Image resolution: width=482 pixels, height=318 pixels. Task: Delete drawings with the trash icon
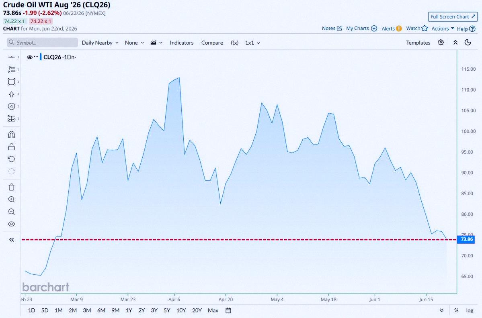tap(11, 187)
